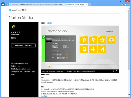
Task: Switch to the 概要 tab
Action: click(43, 23)
